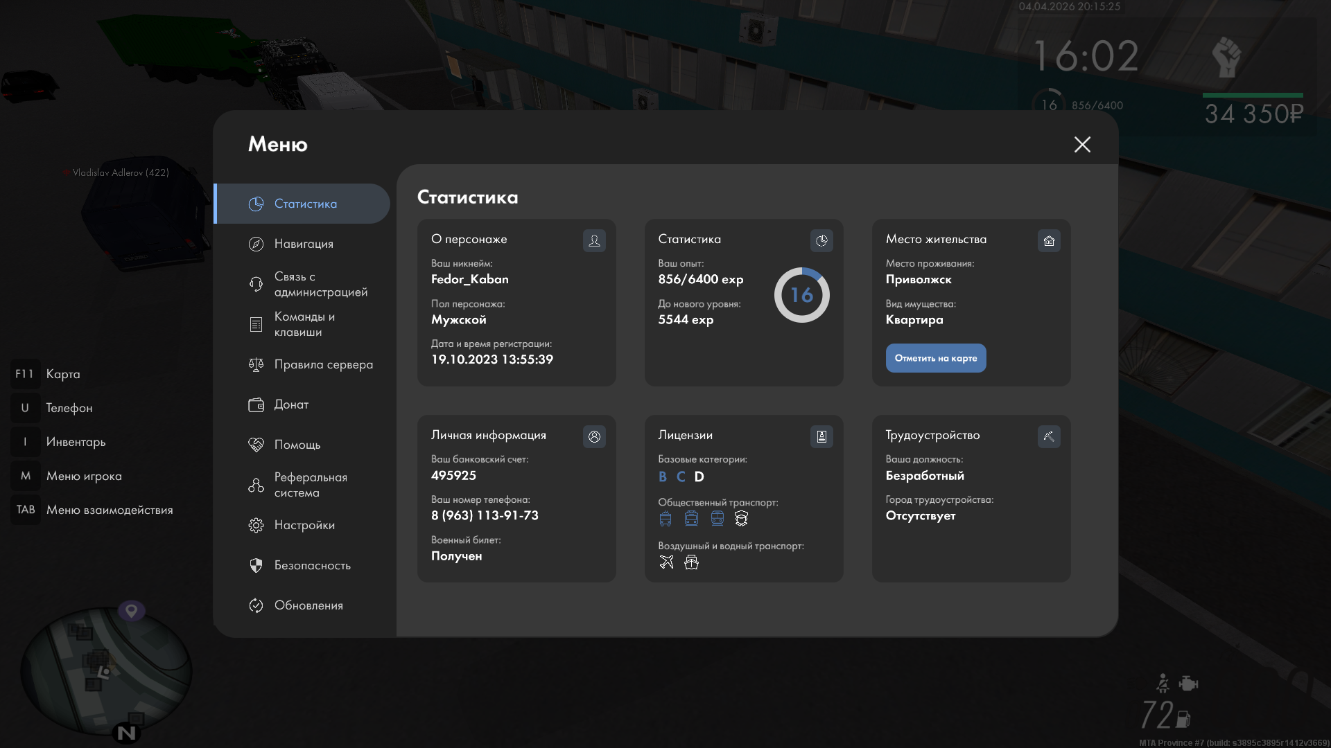Screen dimensions: 1331x748
Task: Open the Навигация menu section
Action: coord(304,244)
